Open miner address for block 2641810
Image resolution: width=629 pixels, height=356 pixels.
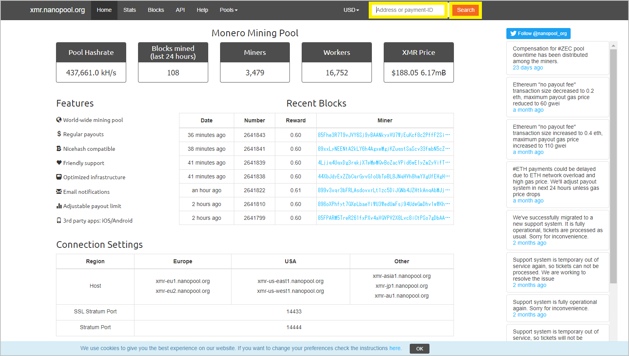tap(384, 204)
